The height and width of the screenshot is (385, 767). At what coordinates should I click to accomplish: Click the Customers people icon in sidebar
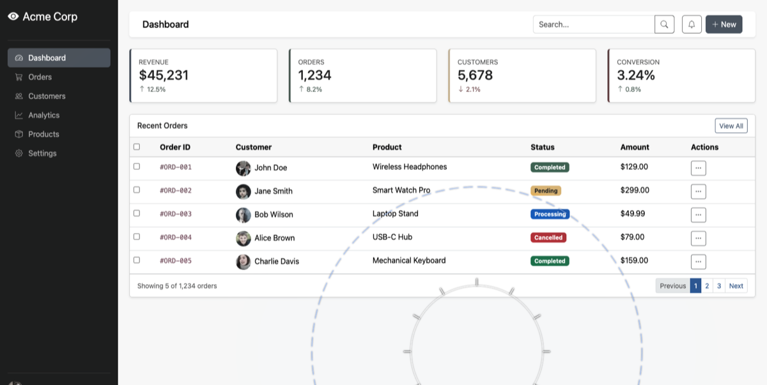(19, 96)
